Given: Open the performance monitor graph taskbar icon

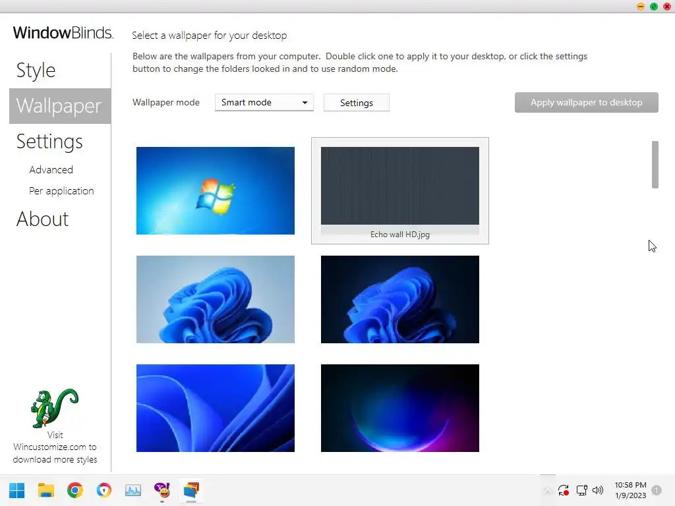Looking at the screenshot, I should click(x=133, y=490).
